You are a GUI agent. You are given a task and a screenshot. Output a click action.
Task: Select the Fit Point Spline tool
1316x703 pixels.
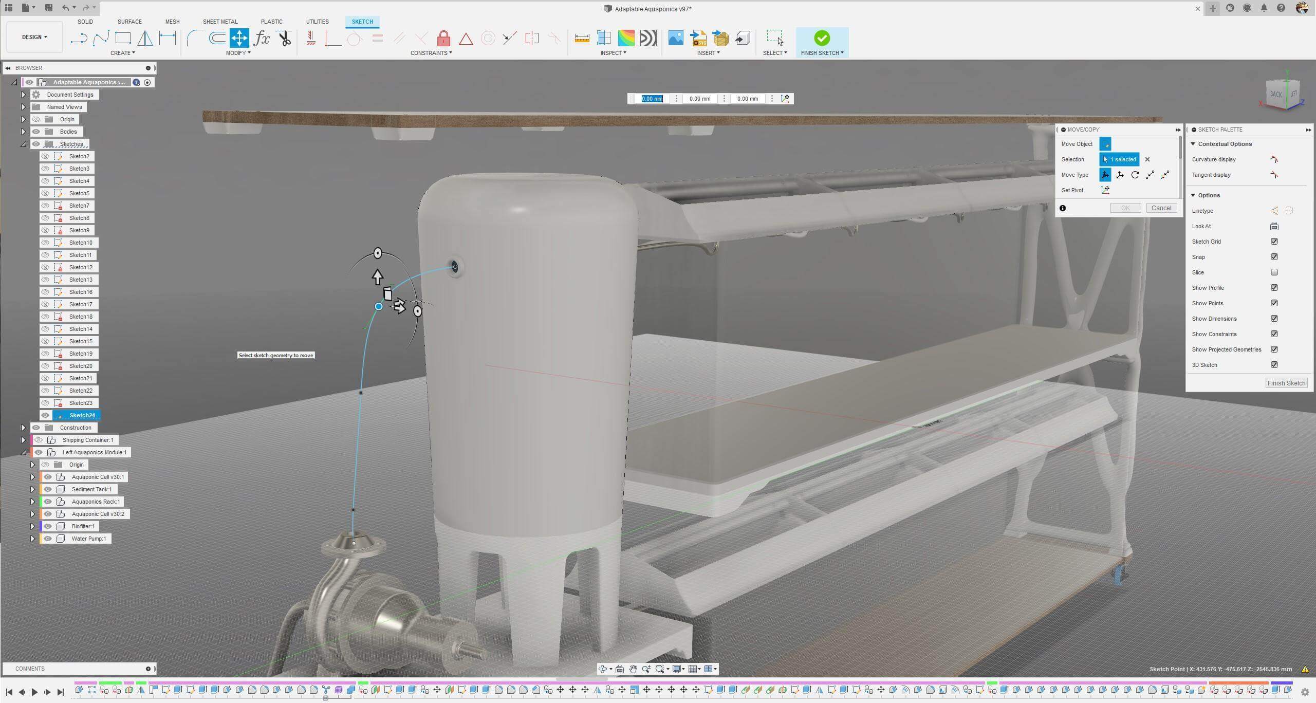[101, 38]
